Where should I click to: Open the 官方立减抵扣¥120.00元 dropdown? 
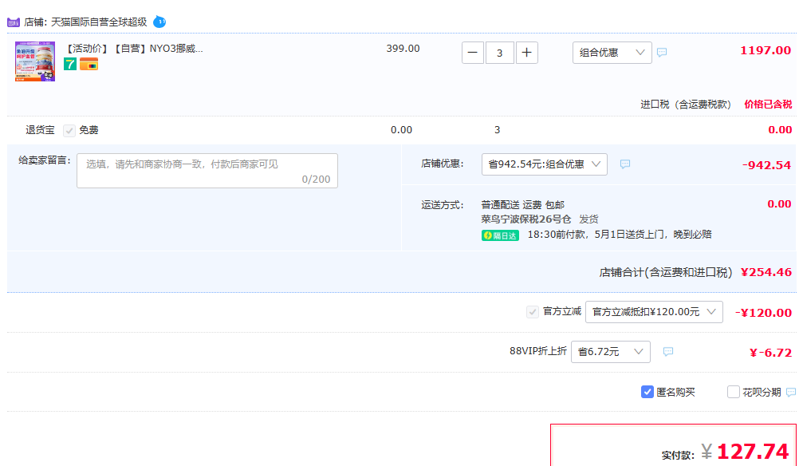click(655, 312)
